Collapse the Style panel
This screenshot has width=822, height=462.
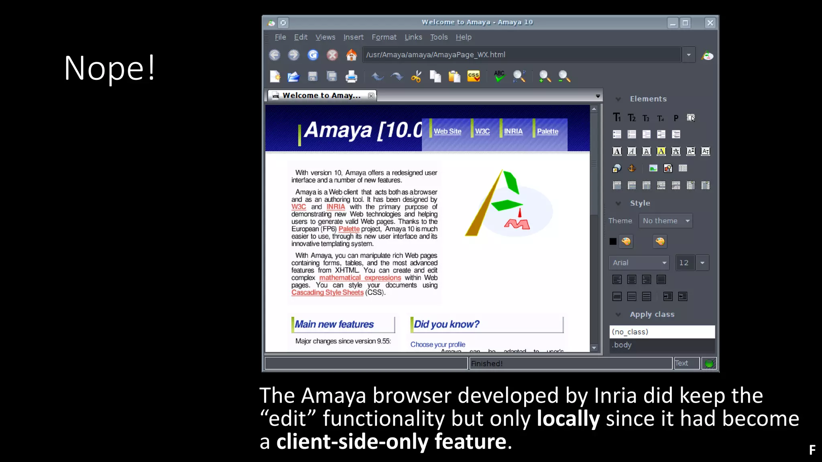618,203
